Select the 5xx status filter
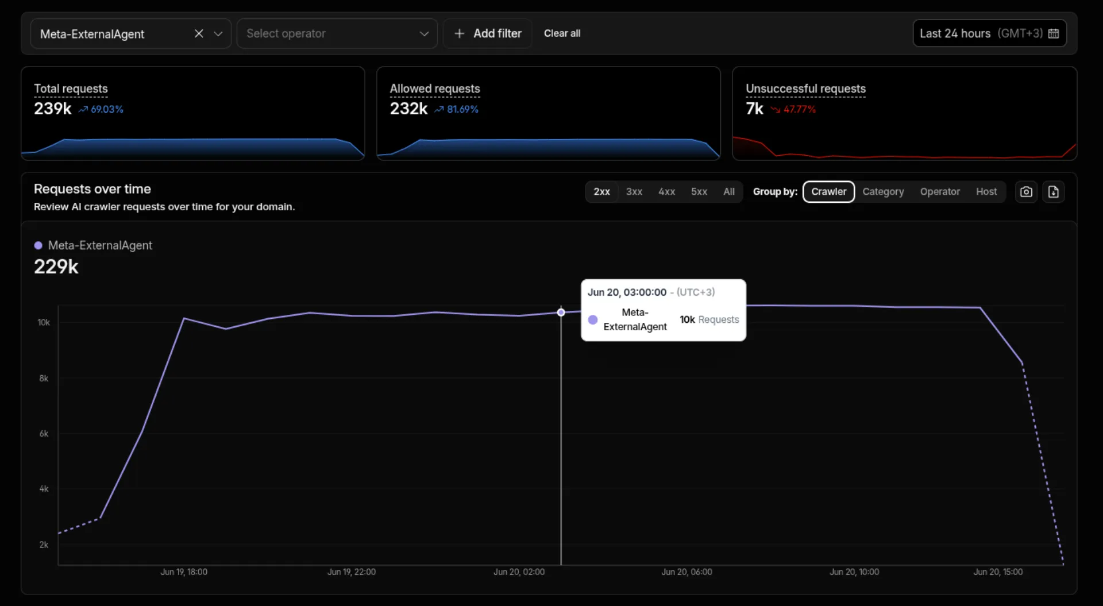1103x606 pixels. (x=699, y=192)
